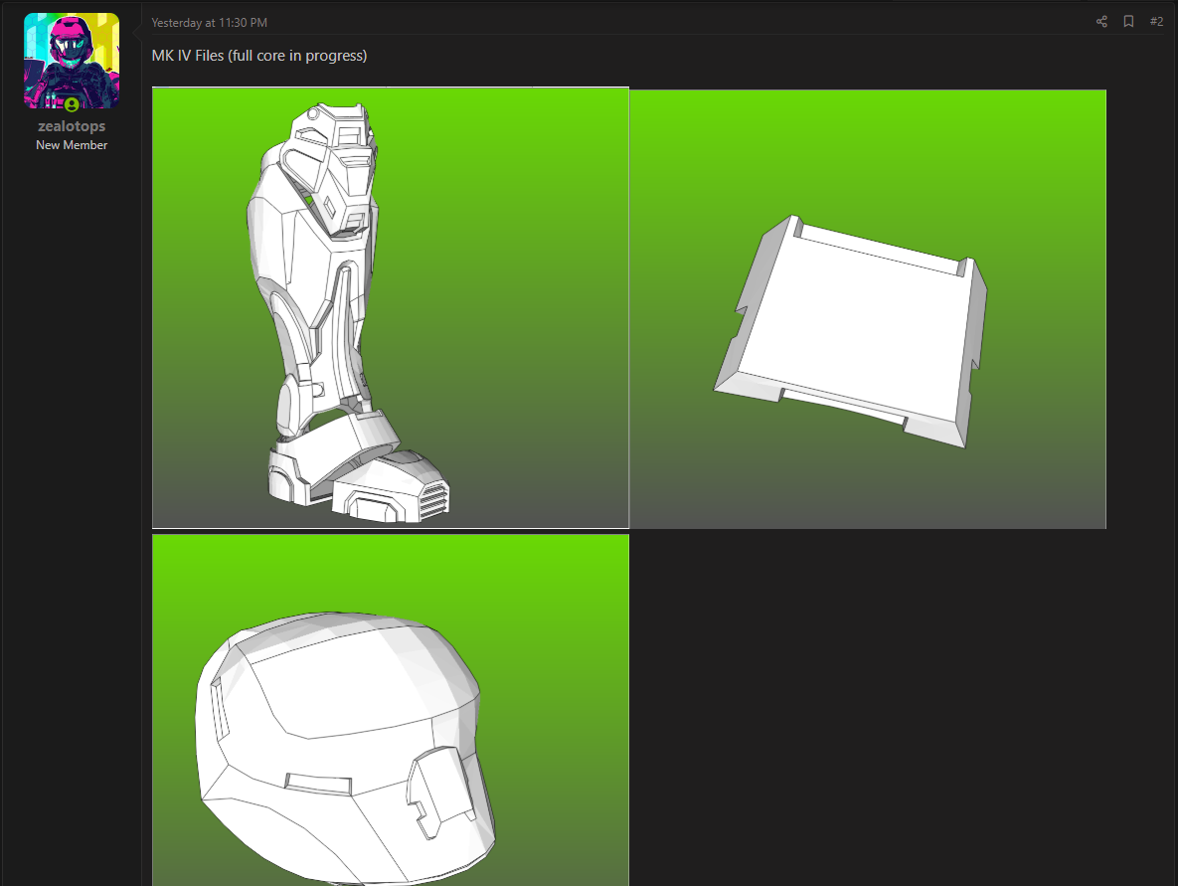Select the 'MK IV Files (full core in progress)' text
This screenshot has width=1178, height=886.
[259, 56]
